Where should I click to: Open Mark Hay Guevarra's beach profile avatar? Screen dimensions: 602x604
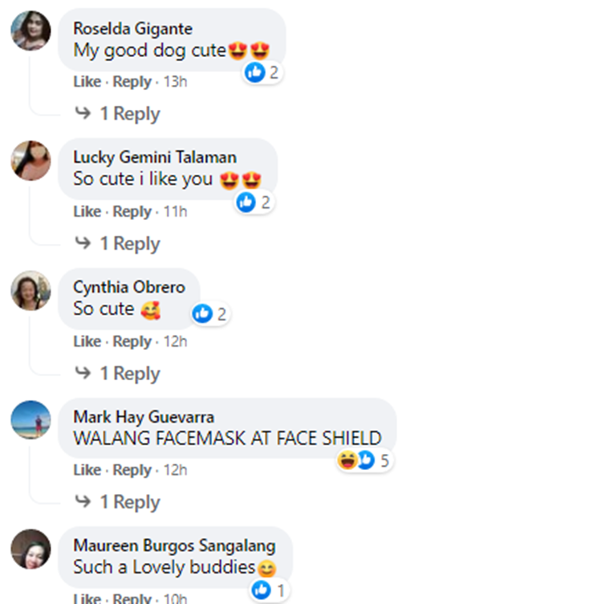click(x=31, y=420)
